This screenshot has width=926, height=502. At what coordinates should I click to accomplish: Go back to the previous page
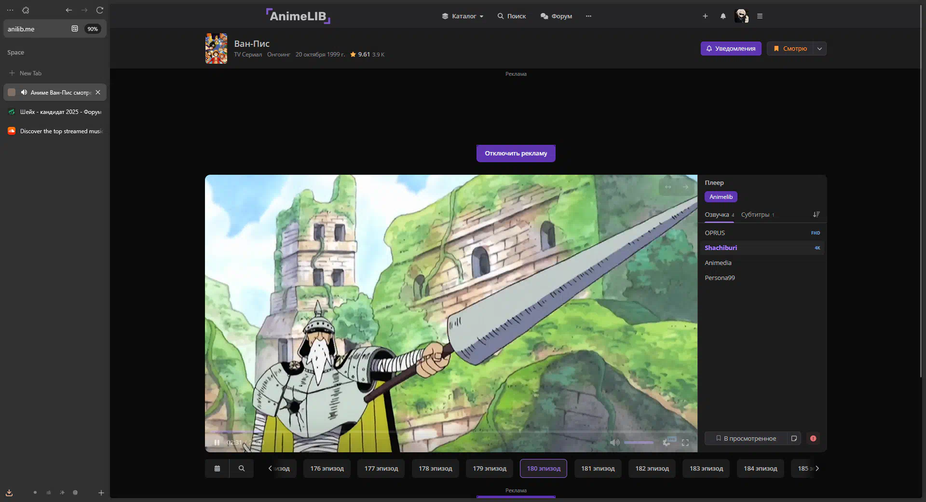click(x=69, y=10)
